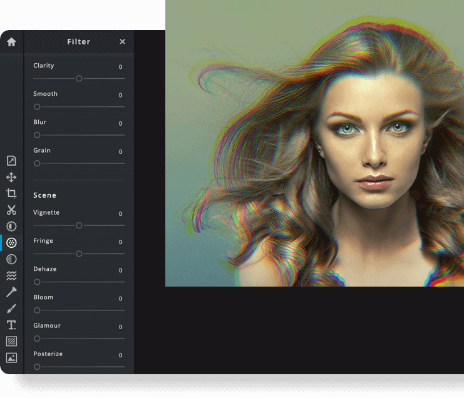Select the Crop tool
The image size is (464, 398).
(11, 193)
